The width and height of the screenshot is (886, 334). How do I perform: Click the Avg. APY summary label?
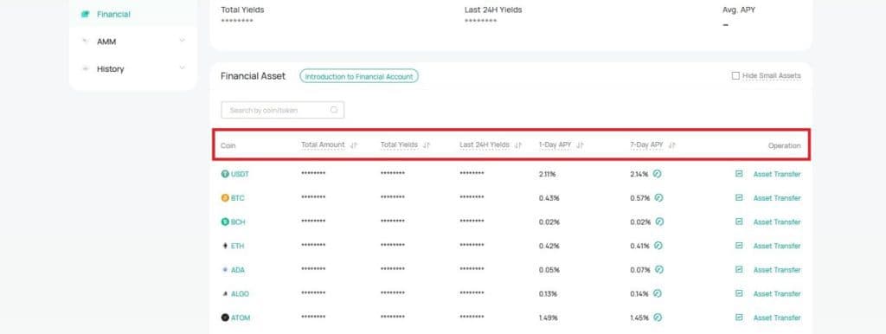739,10
